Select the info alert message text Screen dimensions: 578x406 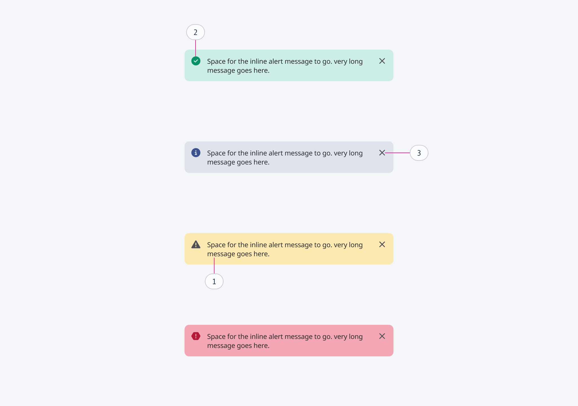pyautogui.click(x=285, y=157)
